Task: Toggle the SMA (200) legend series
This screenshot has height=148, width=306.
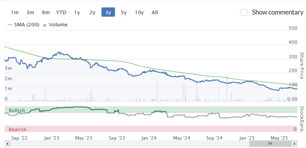Action: [x=24, y=25]
